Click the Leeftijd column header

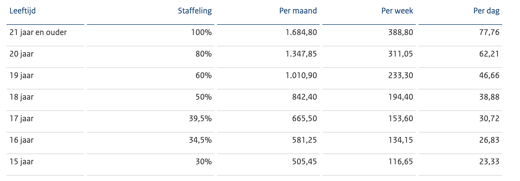click(23, 11)
